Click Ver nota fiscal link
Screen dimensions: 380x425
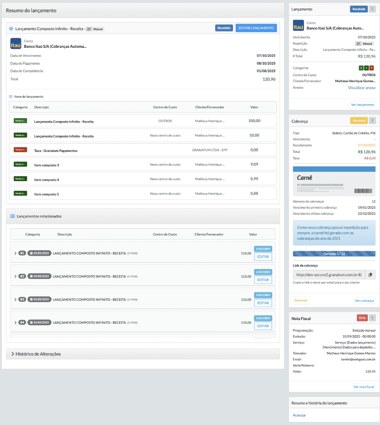[x=364, y=387]
